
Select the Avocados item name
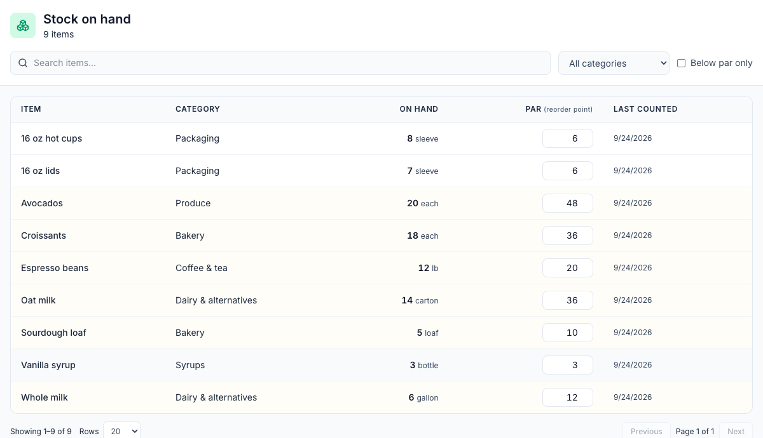(x=42, y=203)
